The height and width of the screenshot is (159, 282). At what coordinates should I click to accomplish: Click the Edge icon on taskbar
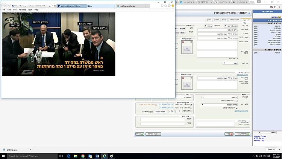[68, 156]
